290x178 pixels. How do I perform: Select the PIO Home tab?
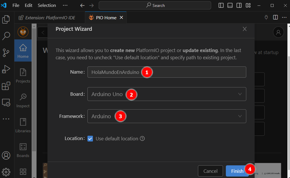pyautogui.click(x=106, y=18)
